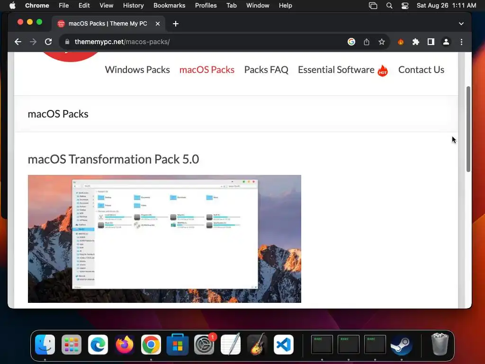Open the Bookmarks menu
Viewport: 485px width, 364px height.
click(169, 5)
